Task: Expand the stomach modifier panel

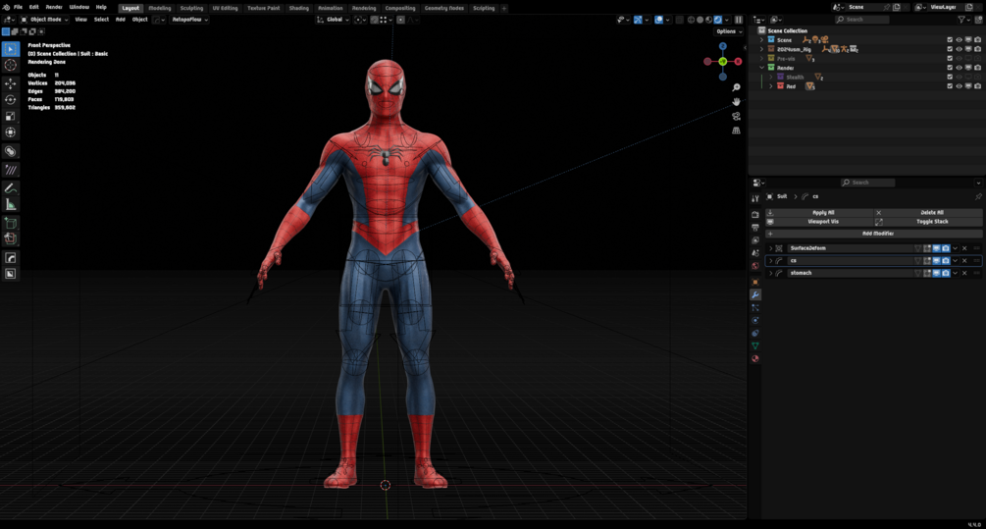Action: [x=770, y=273]
